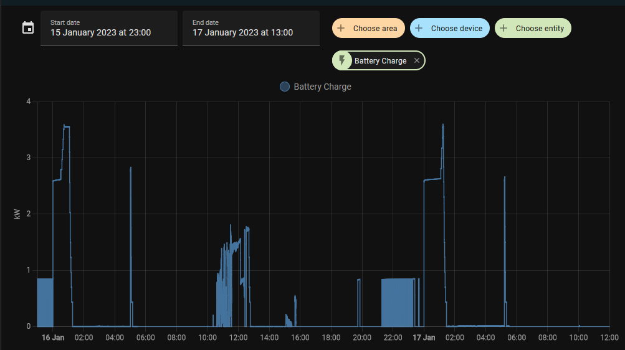This screenshot has height=350, width=625.
Task: Click the plus icon on Choose device
Action: point(419,28)
